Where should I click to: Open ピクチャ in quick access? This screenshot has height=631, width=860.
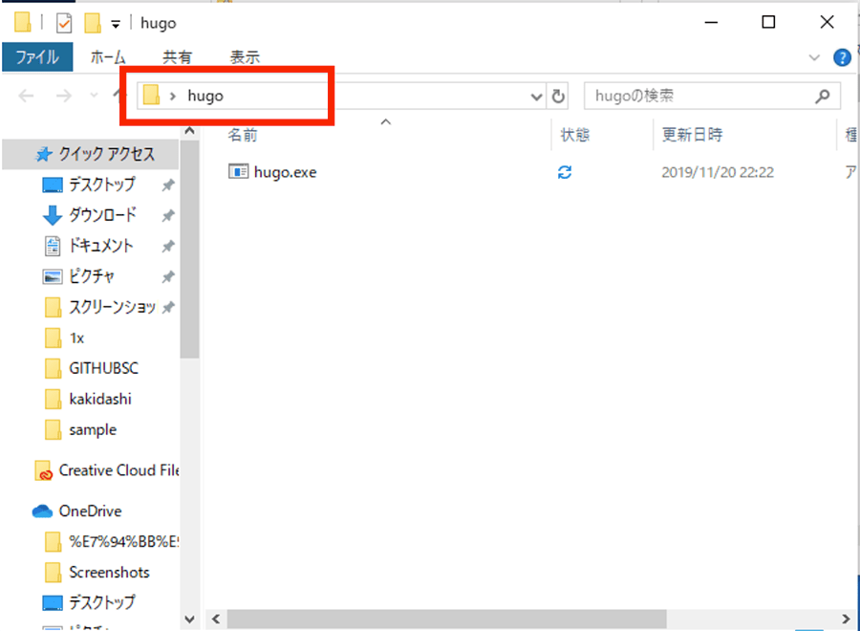[92, 276]
